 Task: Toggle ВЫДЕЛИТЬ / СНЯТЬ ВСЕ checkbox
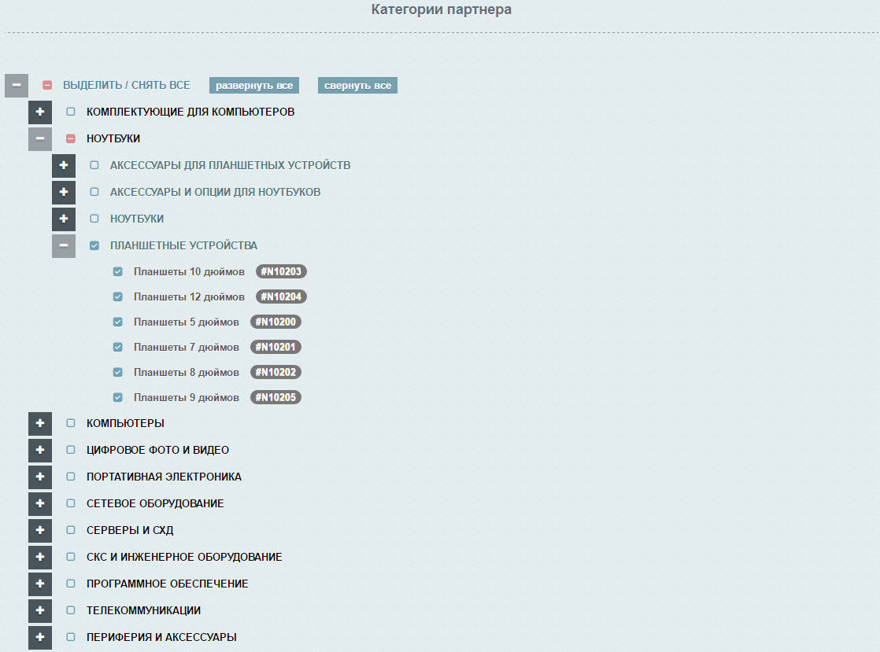pos(47,85)
